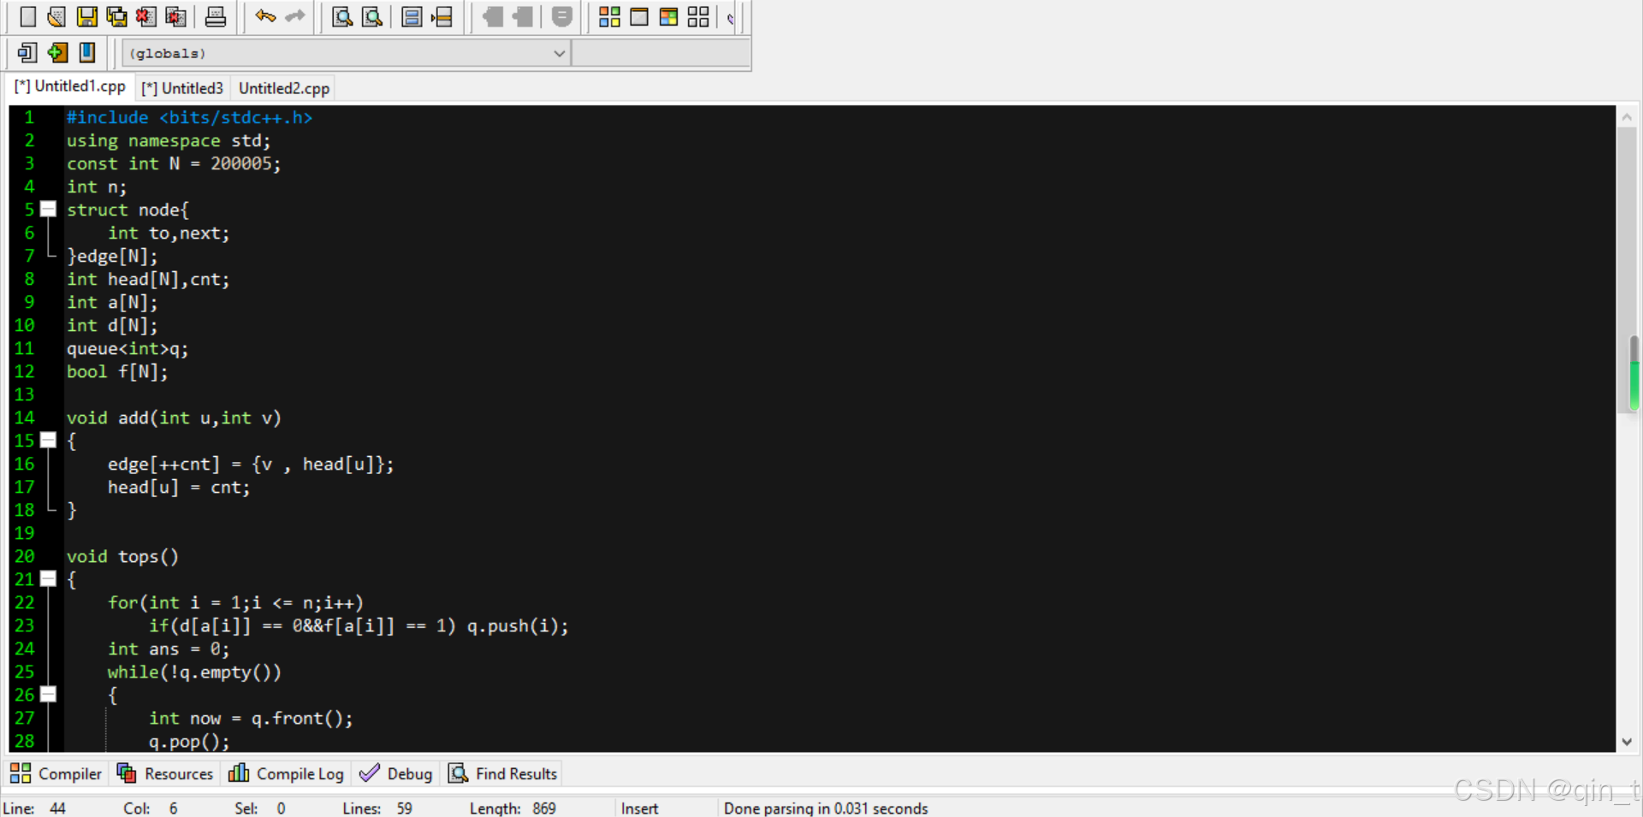This screenshot has height=817, width=1643.
Task: Click the 'Length: 869' status entry
Action: coord(513,808)
